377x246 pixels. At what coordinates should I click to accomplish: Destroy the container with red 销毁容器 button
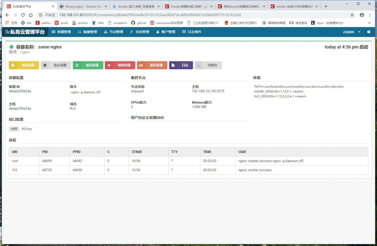[x=120, y=65]
